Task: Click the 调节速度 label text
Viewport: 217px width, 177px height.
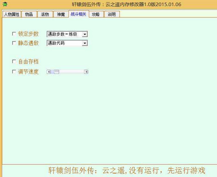Action: [28, 72]
